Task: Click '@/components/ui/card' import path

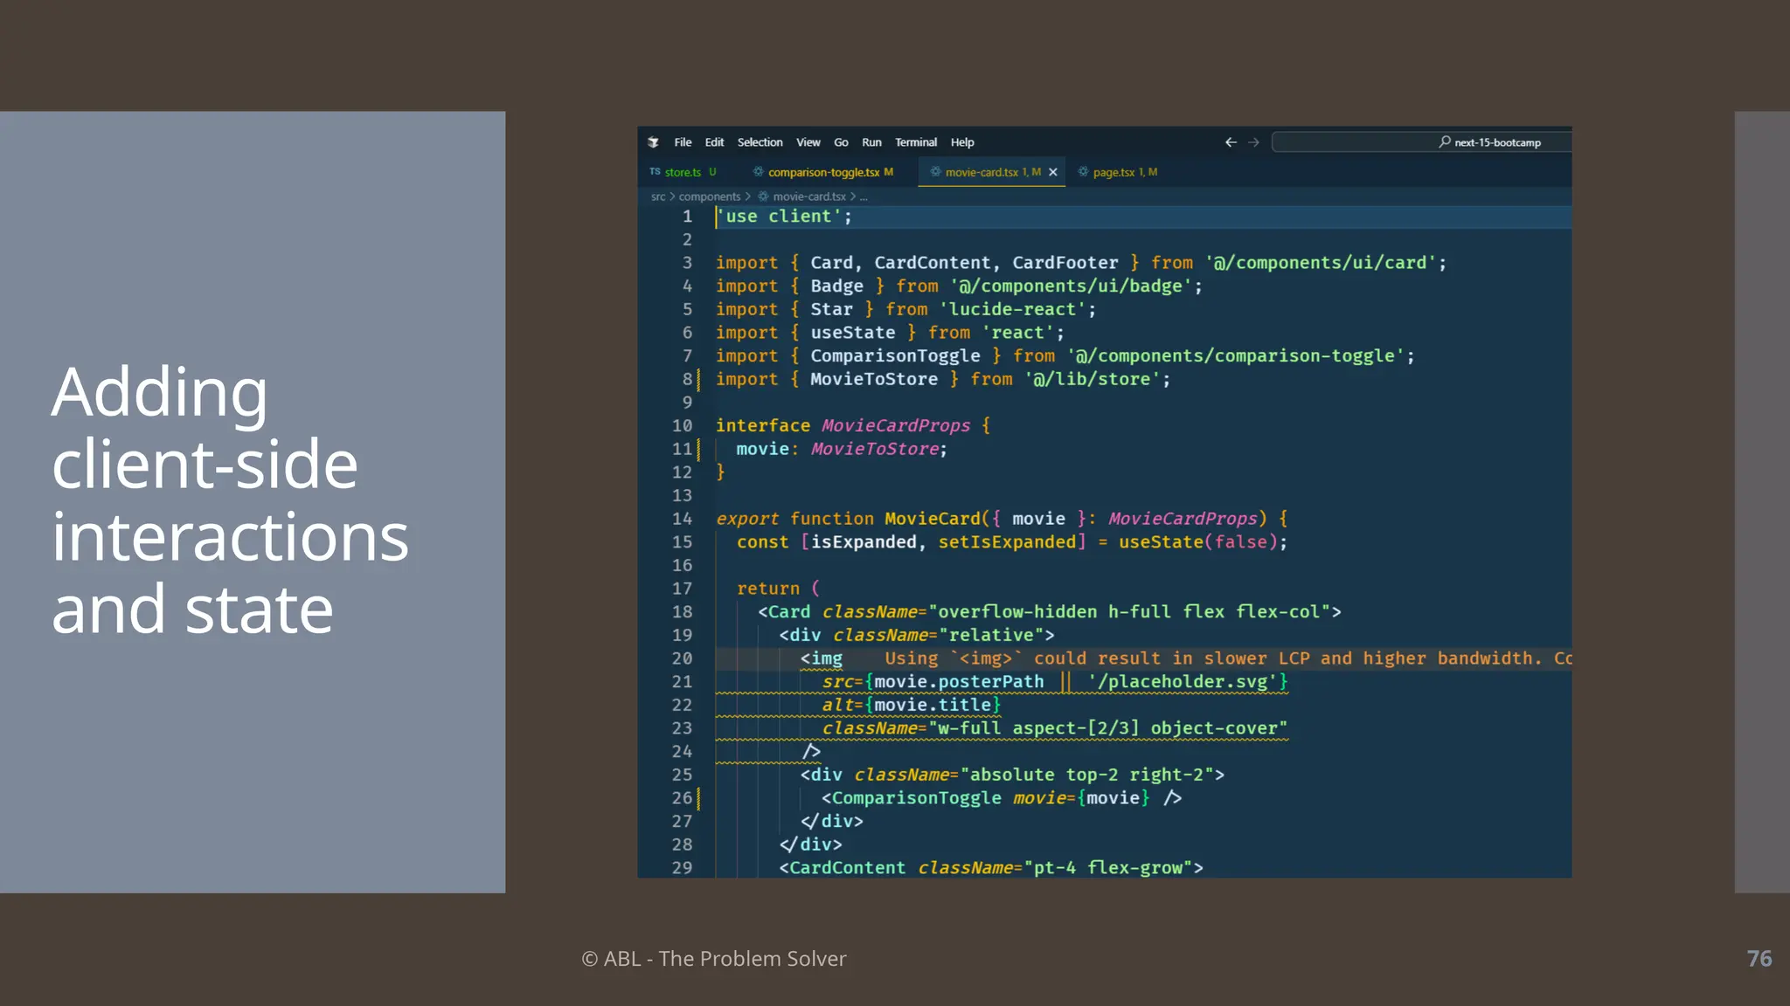Action: click(x=1322, y=263)
